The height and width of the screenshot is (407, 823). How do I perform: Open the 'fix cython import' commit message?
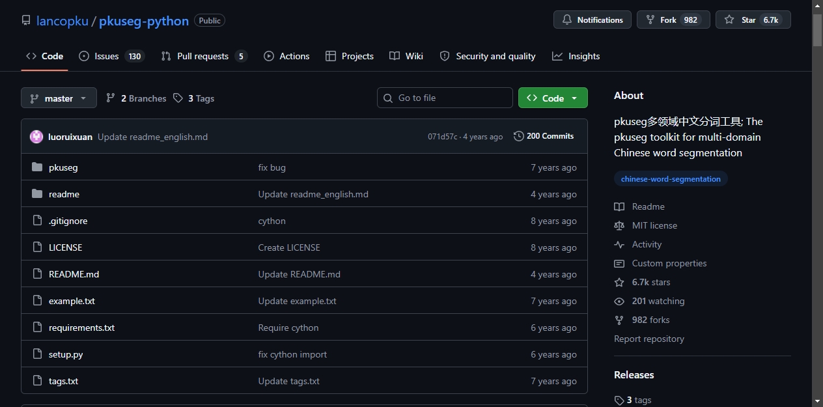pos(292,354)
